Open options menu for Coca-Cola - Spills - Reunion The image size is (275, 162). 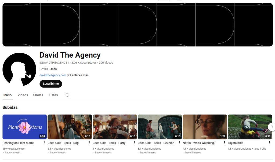179,143
